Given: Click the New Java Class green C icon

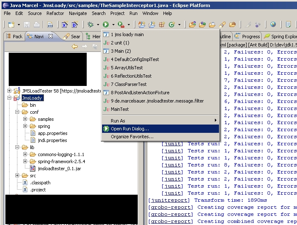Looking at the screenshot, I should click(172, 24).
